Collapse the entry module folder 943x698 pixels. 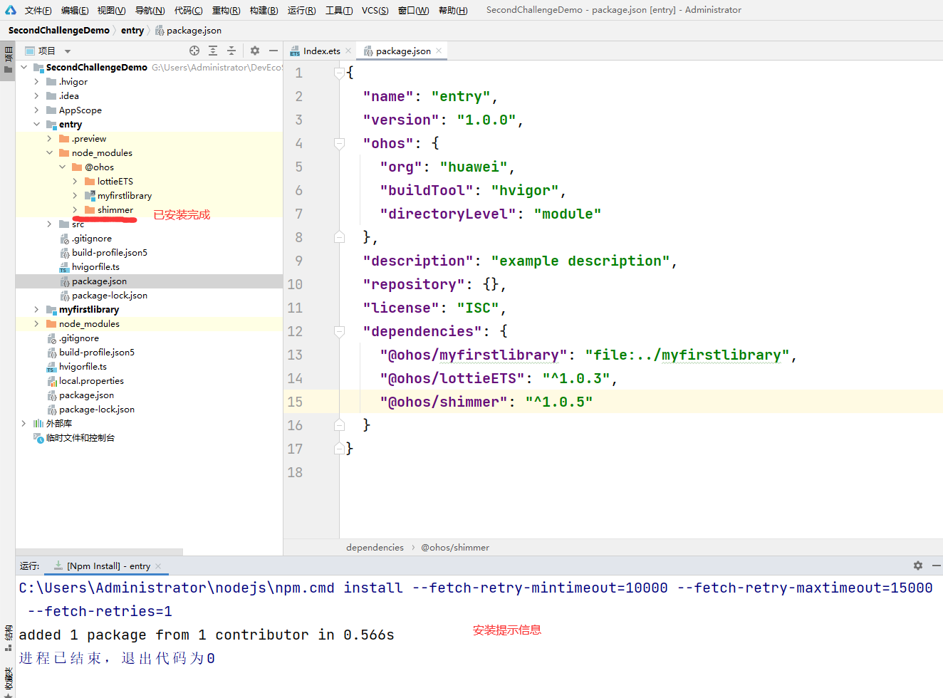[37, 124]
